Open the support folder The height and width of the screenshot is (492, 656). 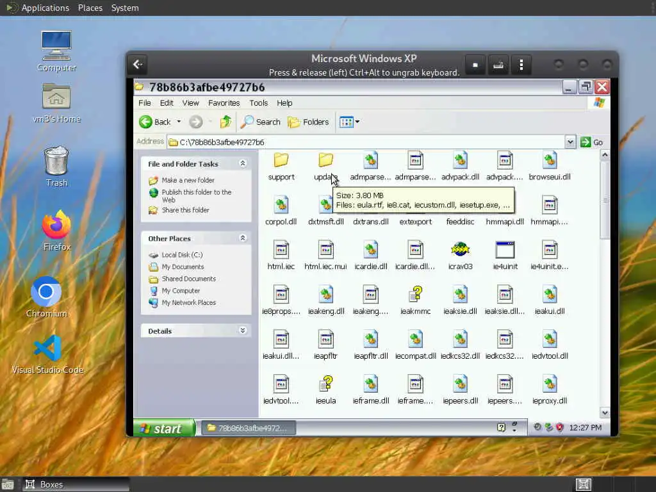coord(281,167)
